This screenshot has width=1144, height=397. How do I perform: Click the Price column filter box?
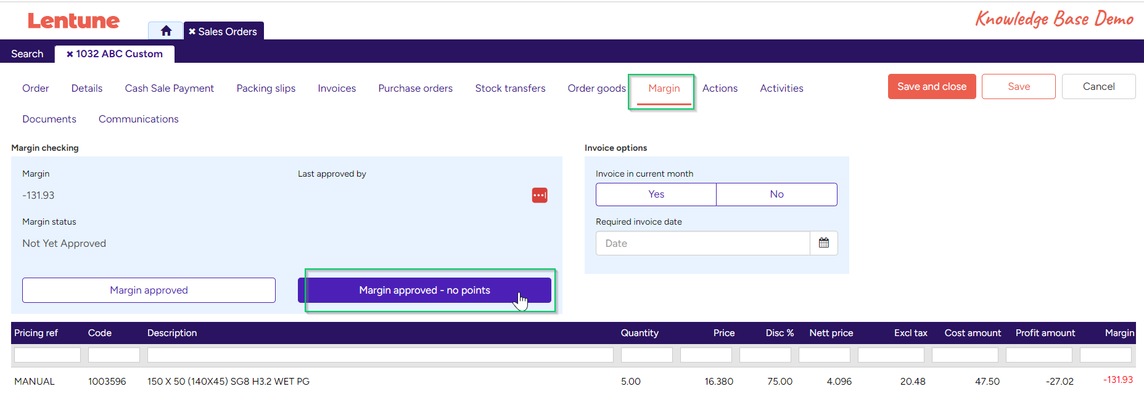click(x=706, y=355)
